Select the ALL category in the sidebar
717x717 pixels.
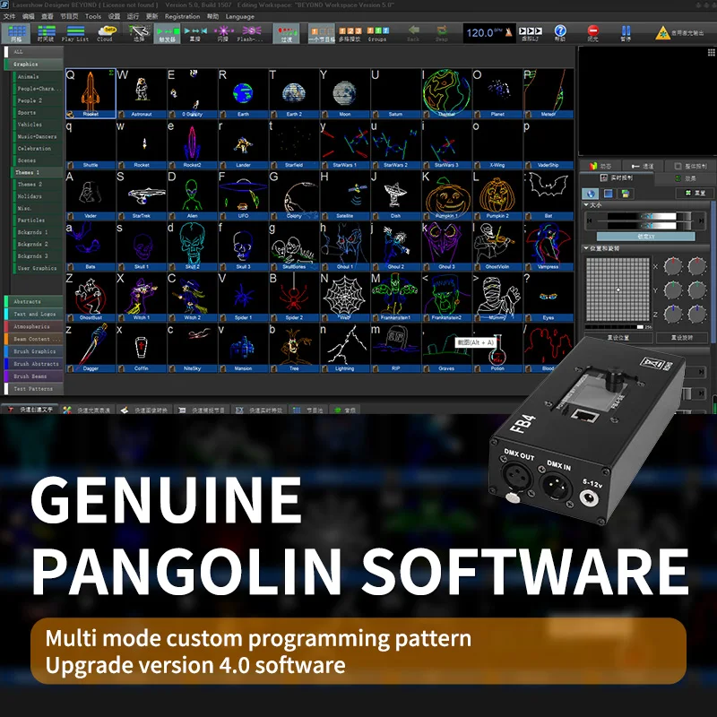point(33,52)
